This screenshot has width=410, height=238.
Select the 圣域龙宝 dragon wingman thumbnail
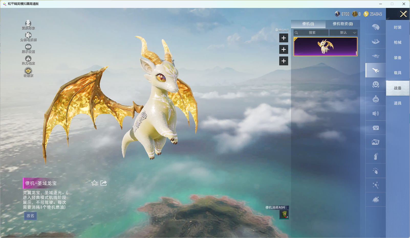click(326, 47)
